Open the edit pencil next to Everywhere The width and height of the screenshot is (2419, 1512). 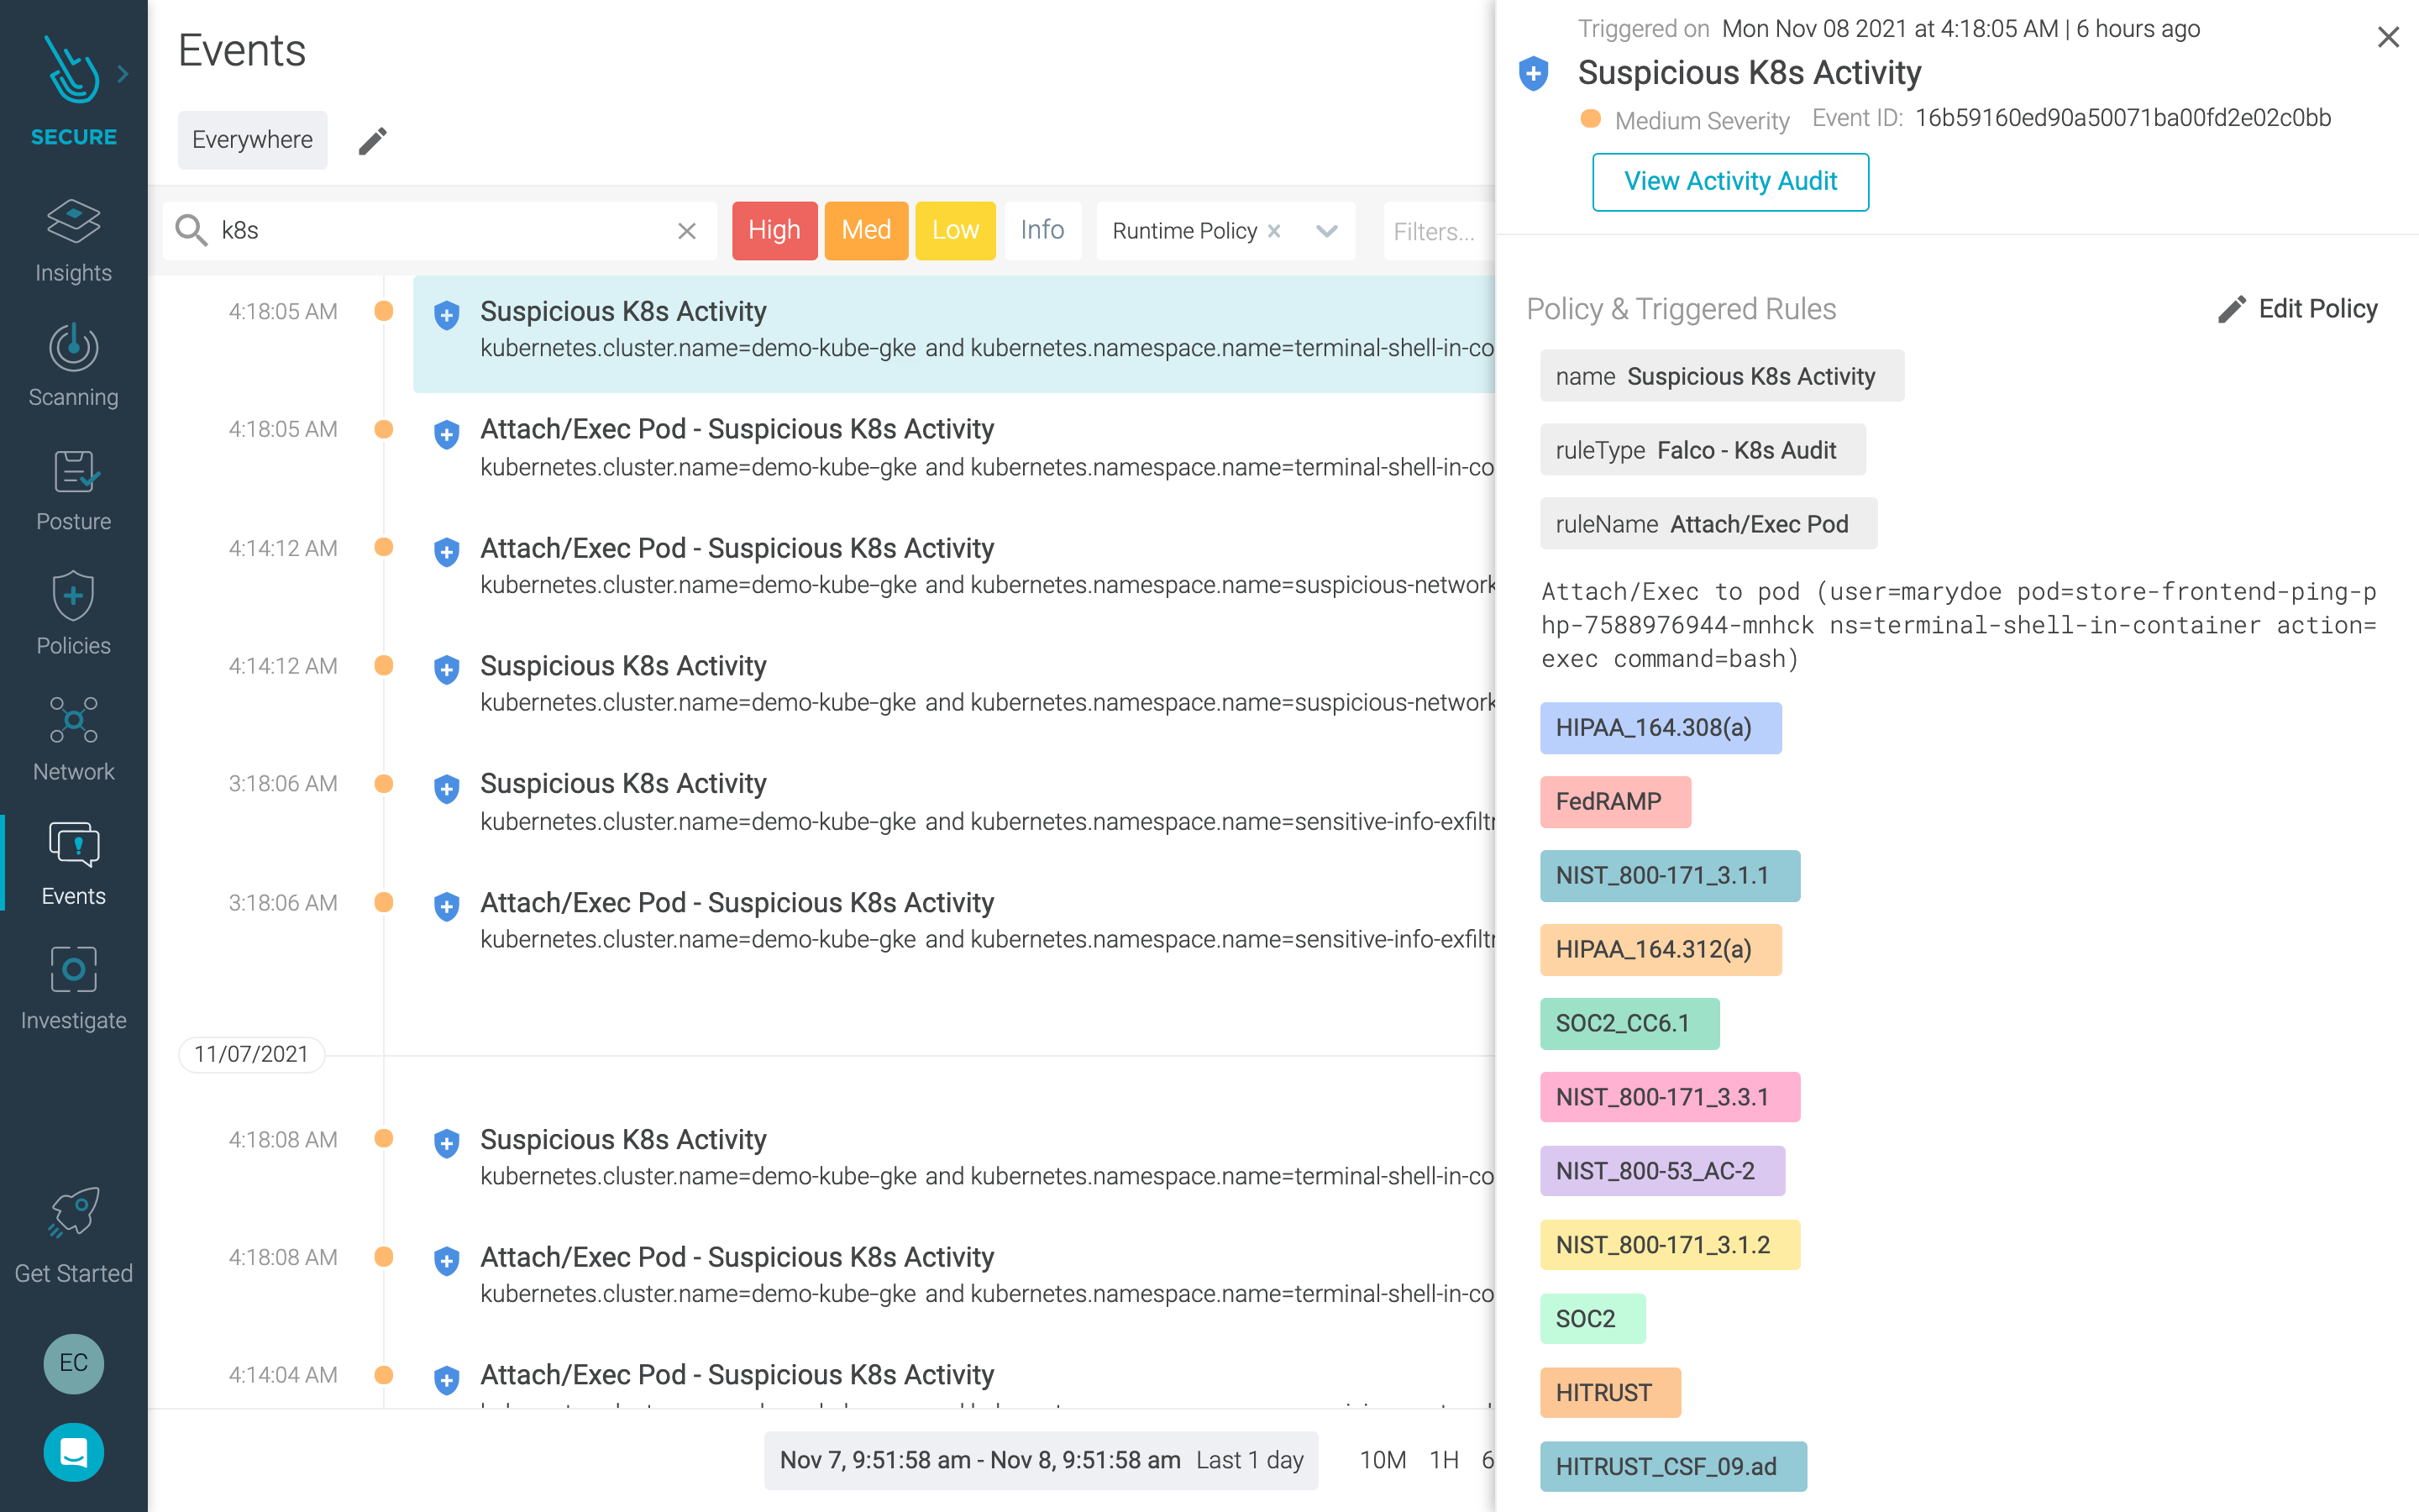point(374,140)
